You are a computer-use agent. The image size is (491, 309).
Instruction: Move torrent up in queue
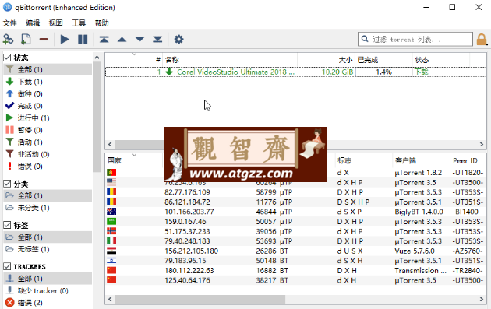click(x=122, y=40)
